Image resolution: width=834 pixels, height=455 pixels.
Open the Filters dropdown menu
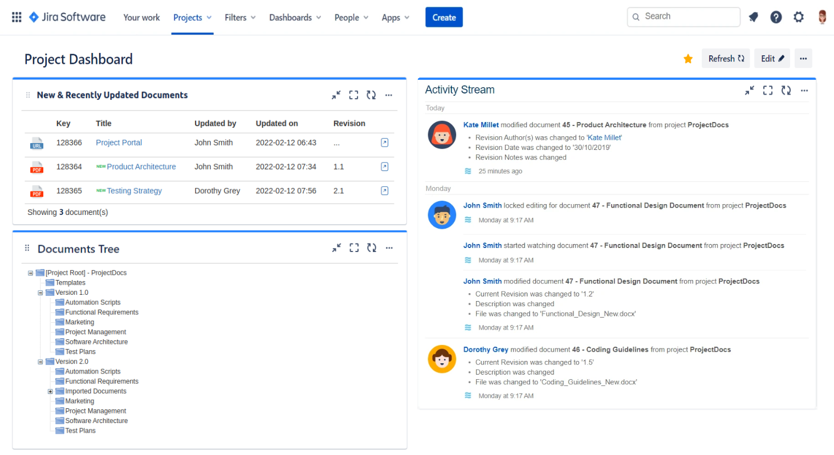[x=240, y=18]
